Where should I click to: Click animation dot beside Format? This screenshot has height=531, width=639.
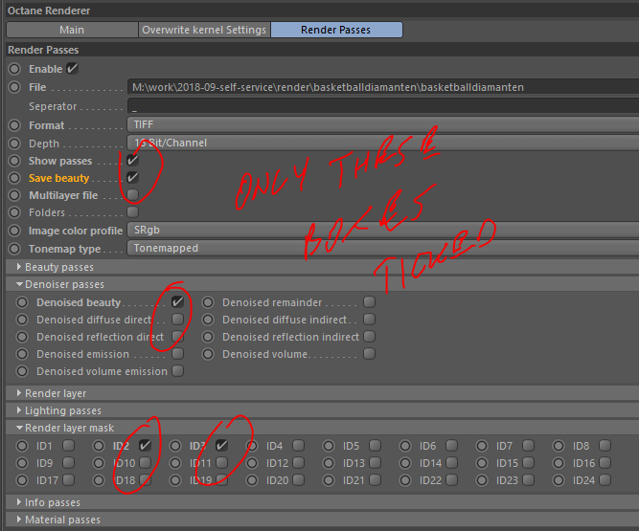pyautogui.click(x=14, y=125)
